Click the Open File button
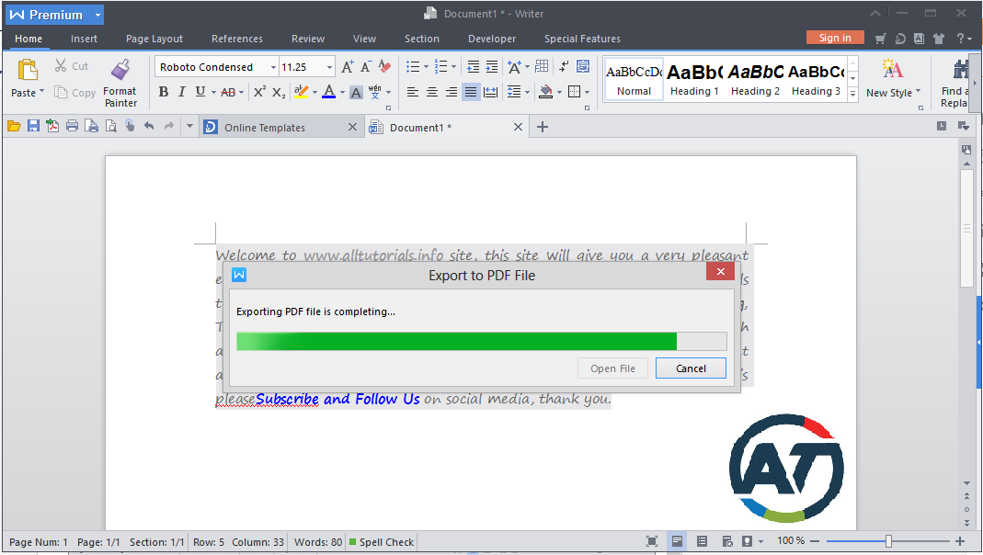Viewport: 983px width, 555px height. [x=612, y=368]
